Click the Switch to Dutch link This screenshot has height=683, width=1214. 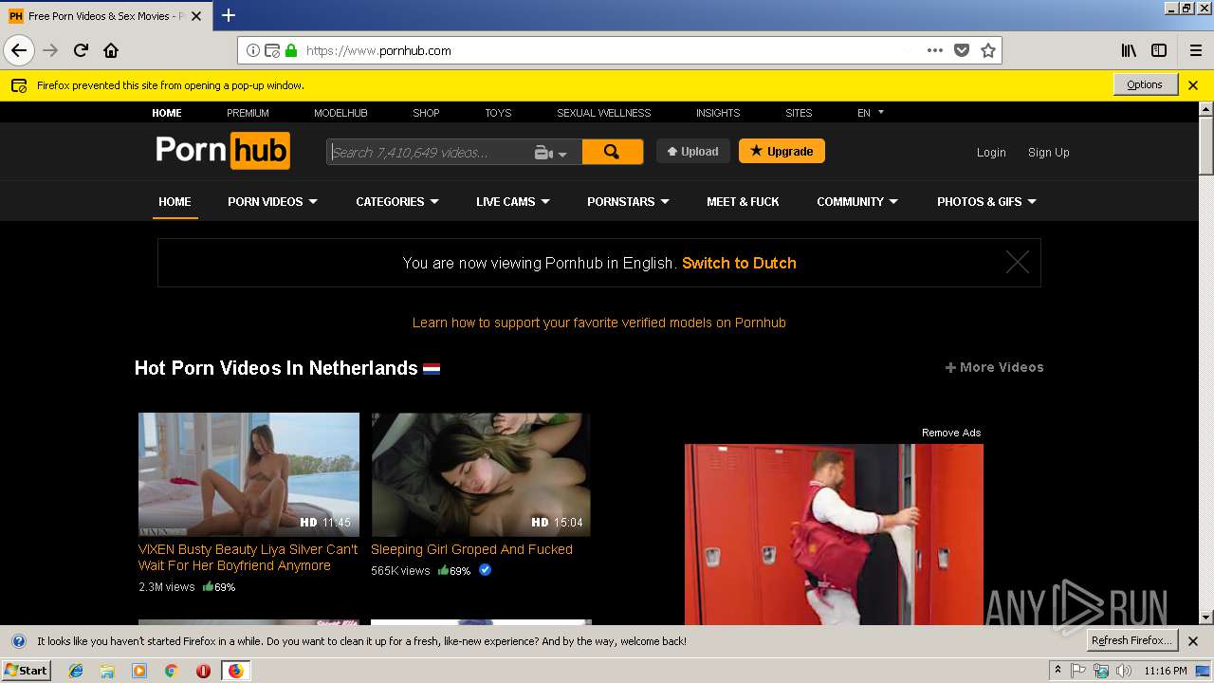(x=739, y=263)
